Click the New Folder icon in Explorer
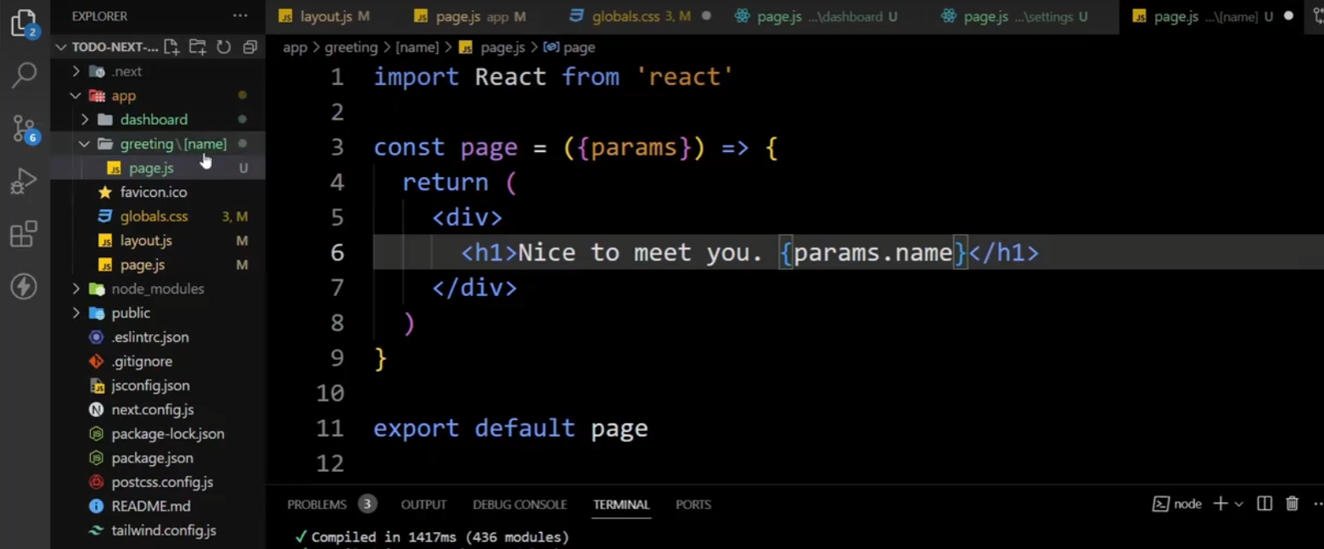Screen dimensions: 1324x549 point(197,48)
